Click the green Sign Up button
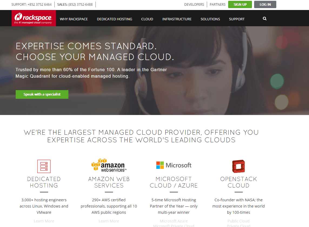The image size is (309, 227). 240,5
